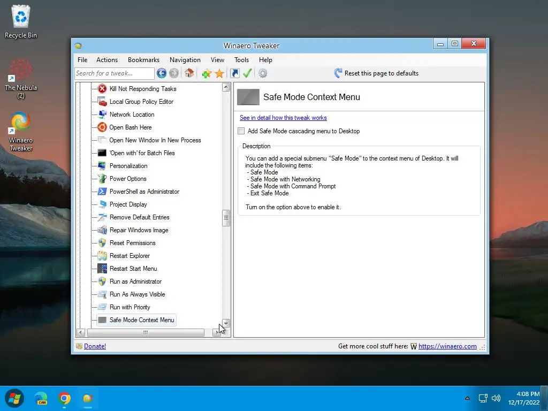This screenshot has width=548, height=411.
Task: Select Safe Mode Context Menu tree item
Action: pos(136,320)
